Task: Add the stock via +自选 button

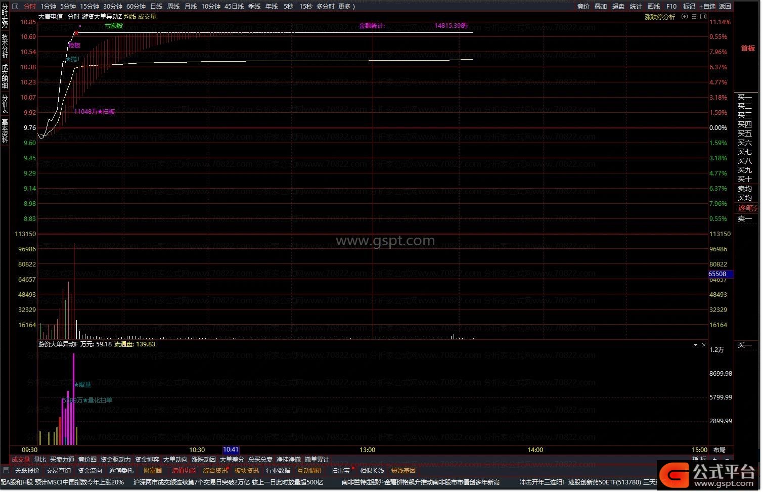Action: pyautogui.click(x=707, y=7)
